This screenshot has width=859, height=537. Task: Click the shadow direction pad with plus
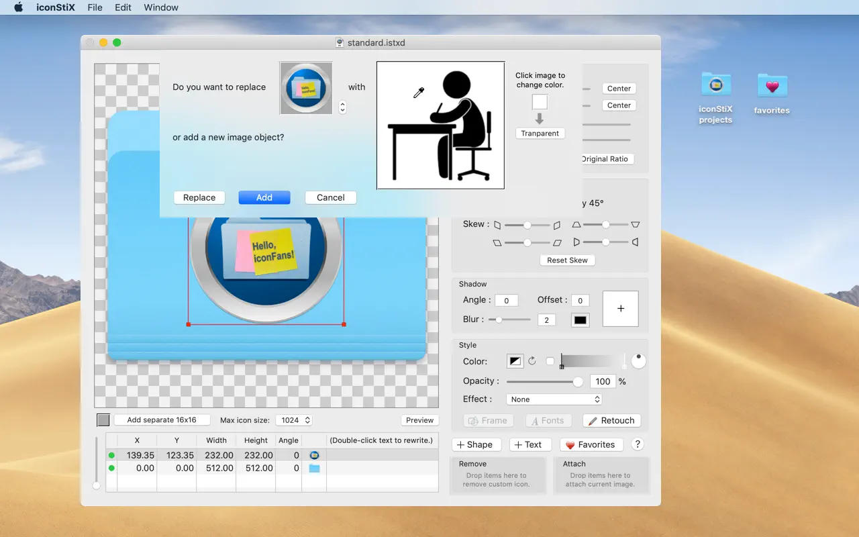pyautogui.click(x=620, y=309)
